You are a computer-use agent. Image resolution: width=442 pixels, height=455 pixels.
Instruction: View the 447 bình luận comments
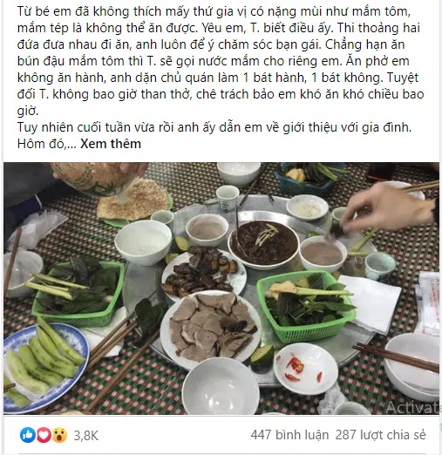tap(289, 435)
